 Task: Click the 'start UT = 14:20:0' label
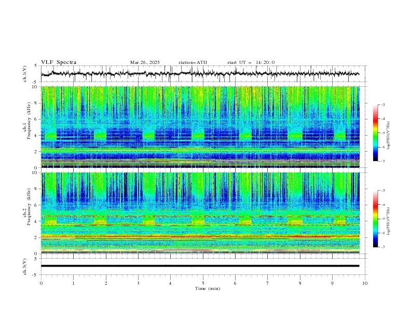click(x=251, y=62)
